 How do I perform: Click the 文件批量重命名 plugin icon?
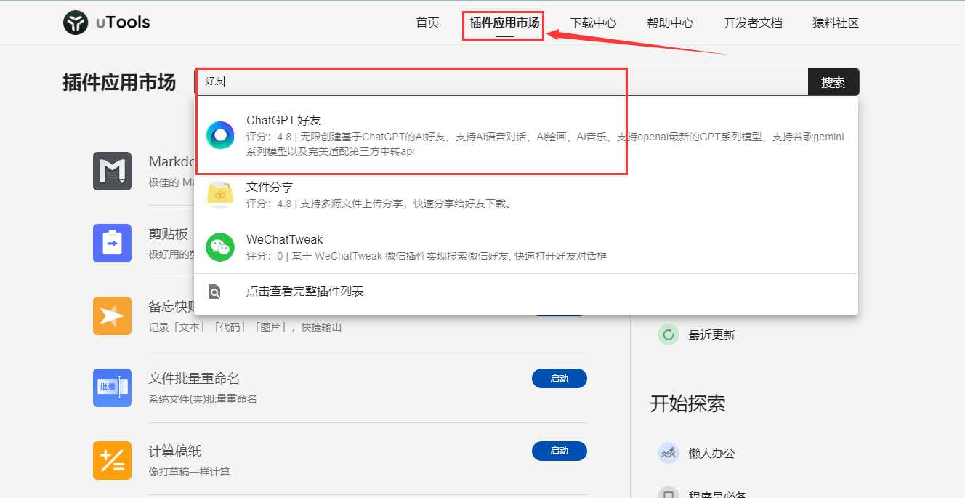click(x=112, y=387)
